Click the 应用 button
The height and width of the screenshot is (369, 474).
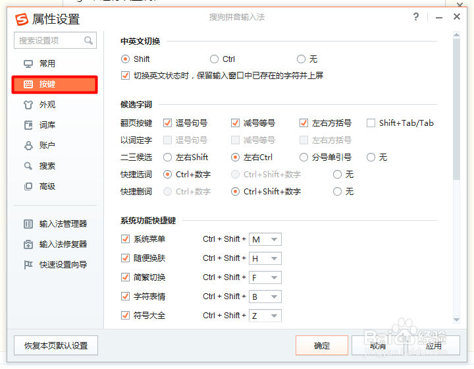tap(434, 345)
